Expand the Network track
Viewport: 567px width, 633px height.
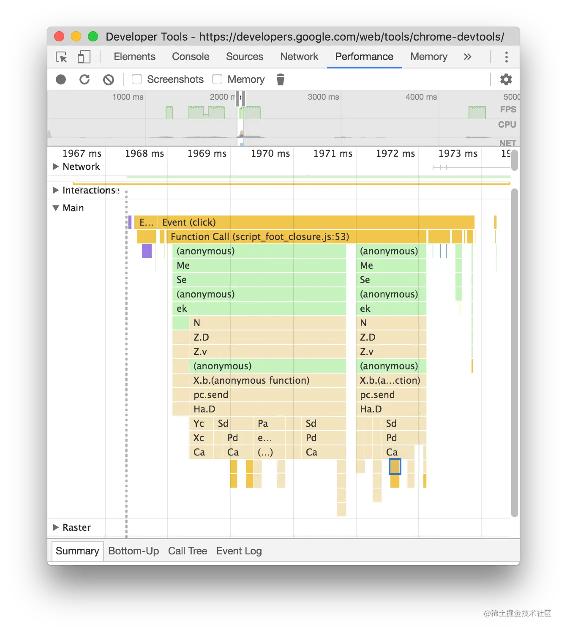[x=56, y=166]
